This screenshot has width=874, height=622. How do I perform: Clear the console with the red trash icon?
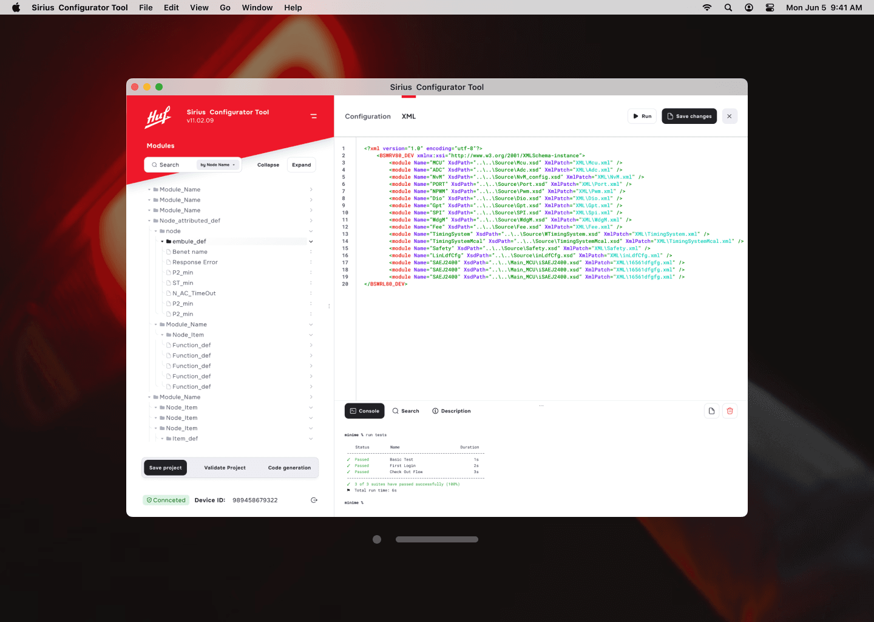(730, 411)
